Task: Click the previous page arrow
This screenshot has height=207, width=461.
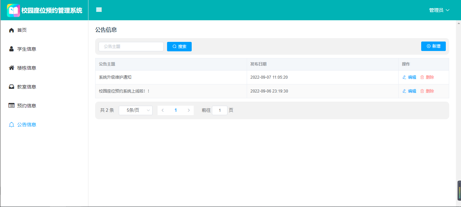Action: pos(163,110)
